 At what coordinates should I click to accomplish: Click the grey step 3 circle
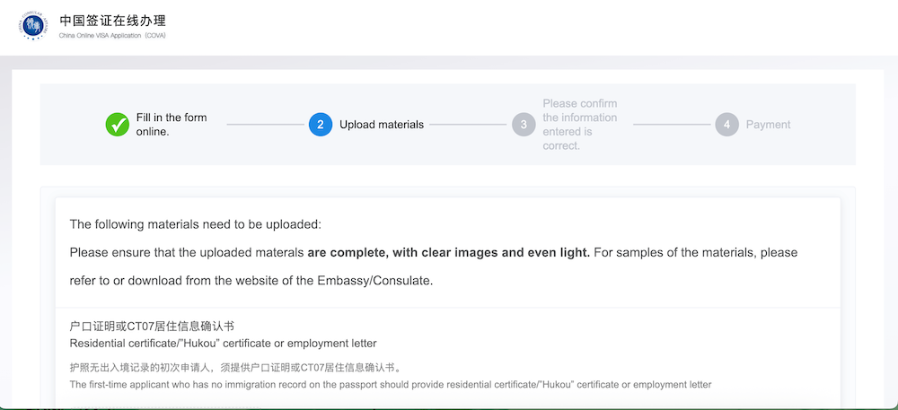[524, 125]
